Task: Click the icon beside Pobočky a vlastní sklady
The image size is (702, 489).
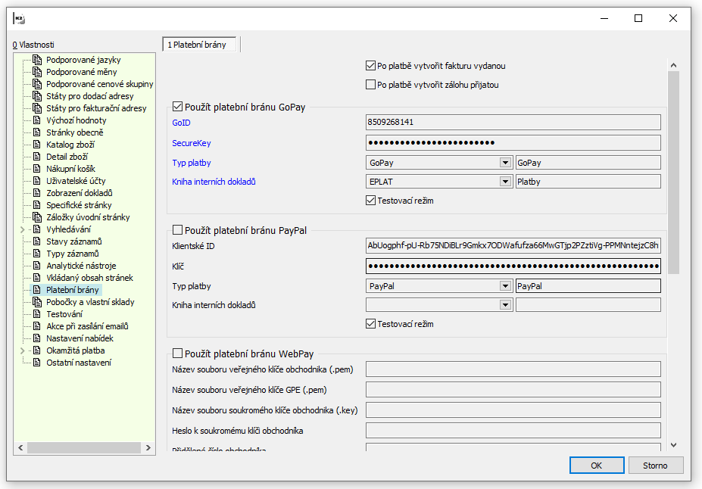Action: (x=37, y=301)
